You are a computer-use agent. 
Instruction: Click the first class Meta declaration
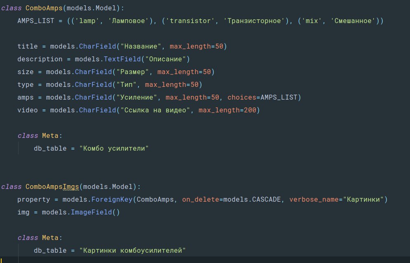(x=40, y=136)
